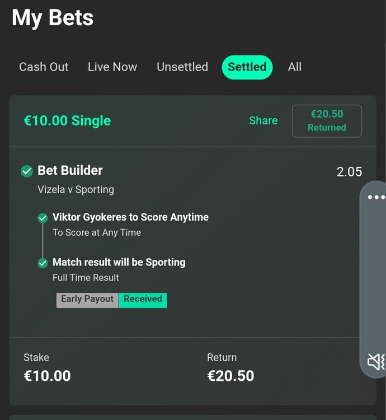Open the three-dot menu on floating panel

(x=376, y=197)
